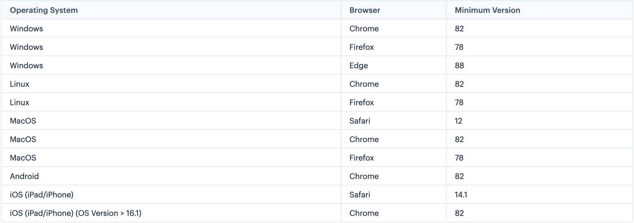Screen dimensions: 634x223
Task: Select Chrome in the Linux row
Action: click(x=364, y=84)
